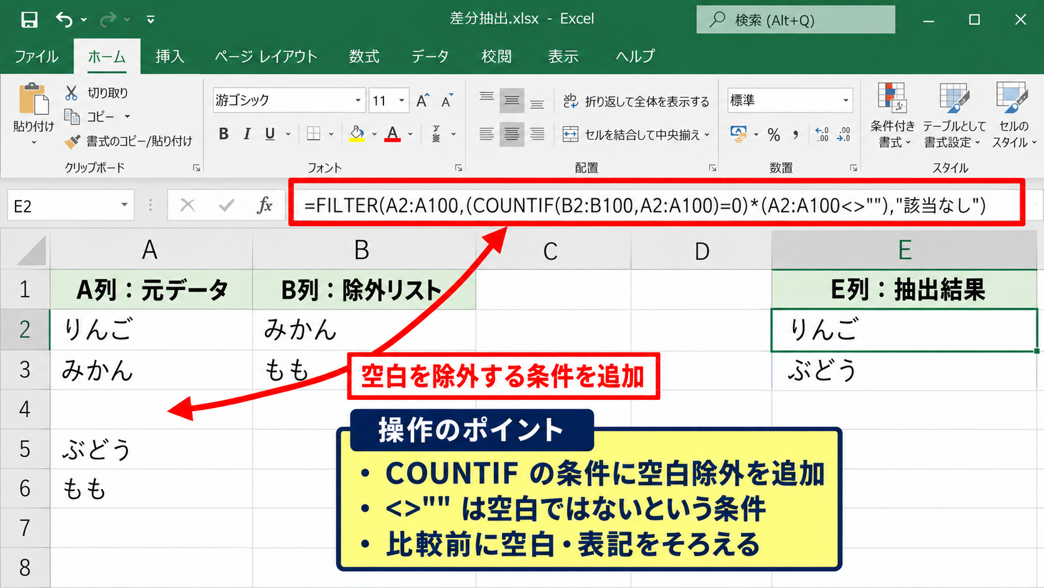Toggle Italic formatting
Screen dimensions: 1044x588
pos(247,134)
